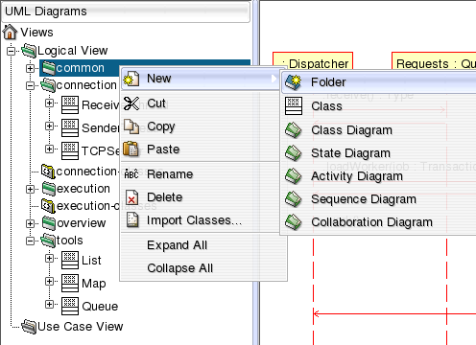Click the UML Diagrams panel header
This screenshot has width=476, height=345.
(x=126, y=11)
